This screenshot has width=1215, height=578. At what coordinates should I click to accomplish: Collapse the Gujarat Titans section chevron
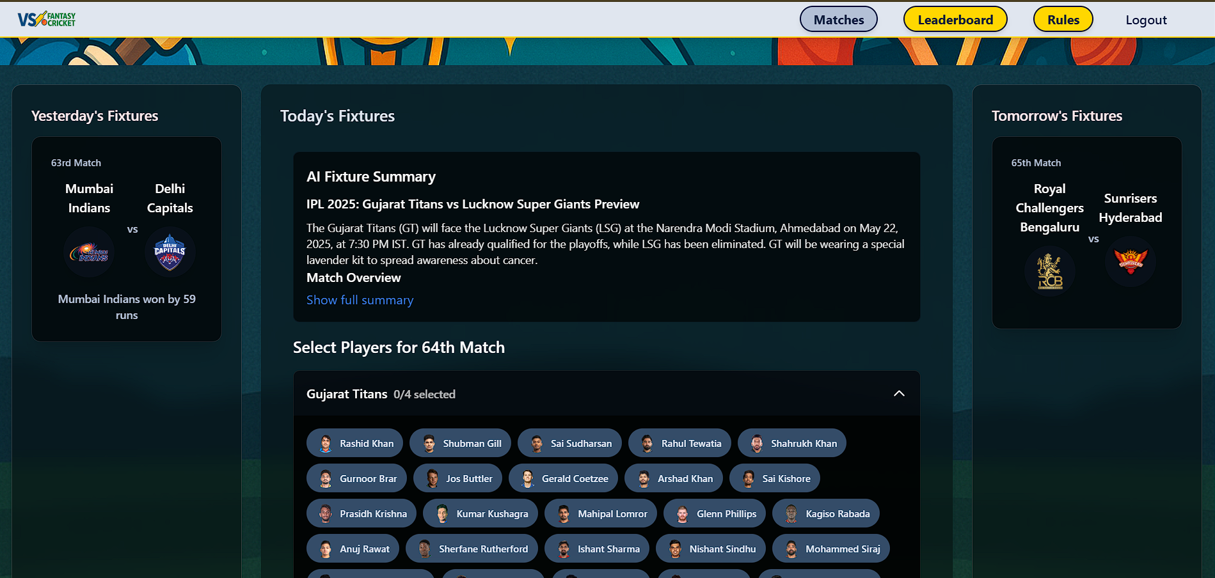click(x=899, y=394)
